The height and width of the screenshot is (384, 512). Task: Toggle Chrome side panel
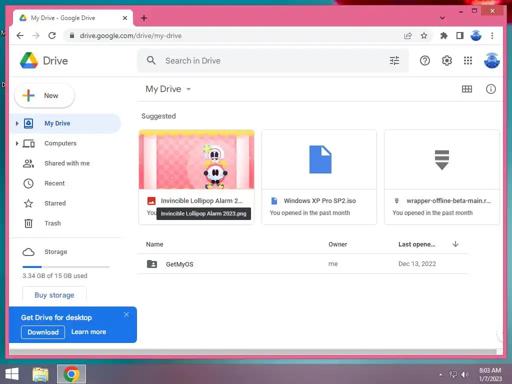[460, 35]
